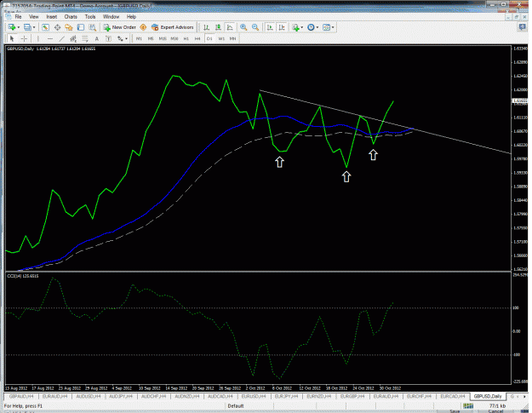Select the M30 timeframe
532x413 pixels.
click(x=174, y=38)
